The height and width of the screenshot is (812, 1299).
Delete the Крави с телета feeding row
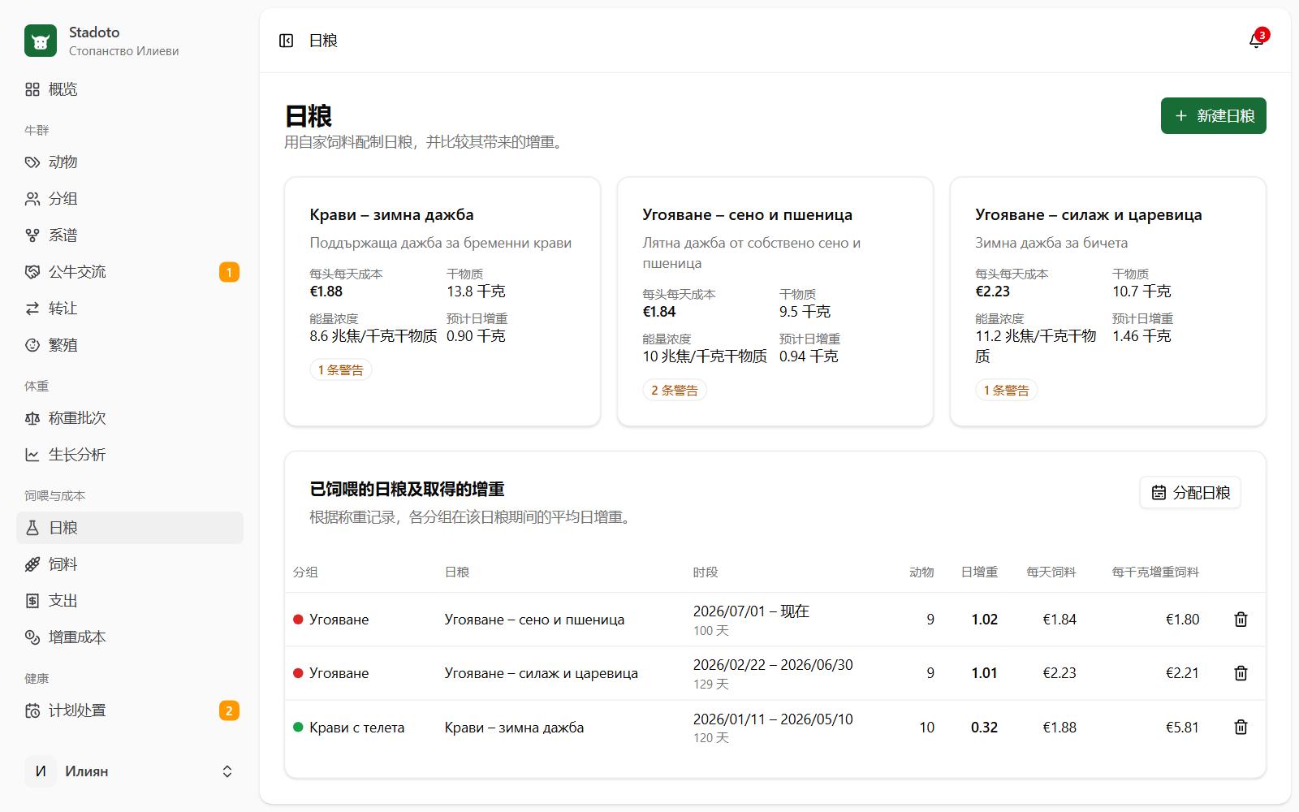tap(1241, 728)
